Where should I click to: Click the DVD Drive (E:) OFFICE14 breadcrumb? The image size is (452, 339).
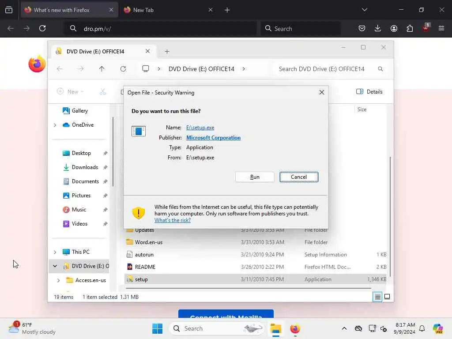(x=201, y=69)
